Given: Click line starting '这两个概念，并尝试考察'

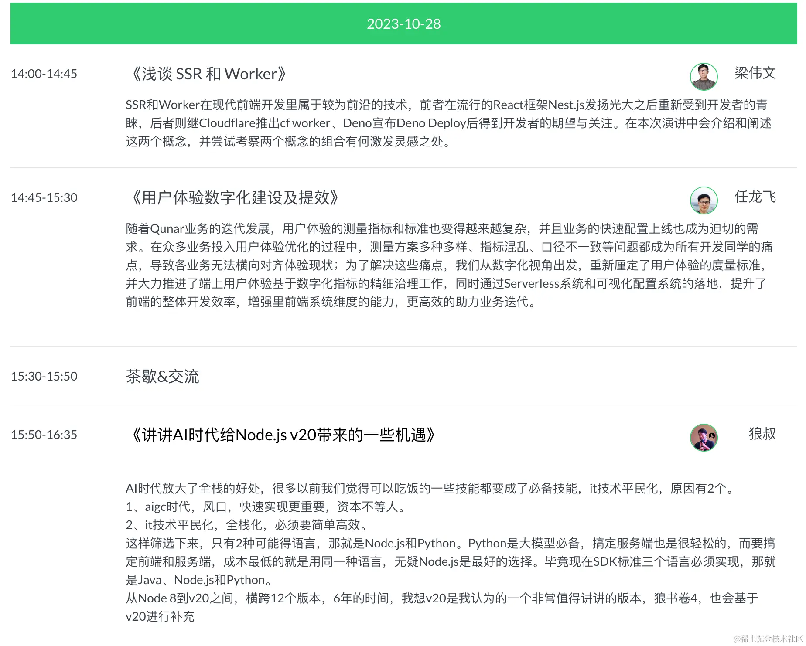Looking at the screenshot, I should 289,141.
